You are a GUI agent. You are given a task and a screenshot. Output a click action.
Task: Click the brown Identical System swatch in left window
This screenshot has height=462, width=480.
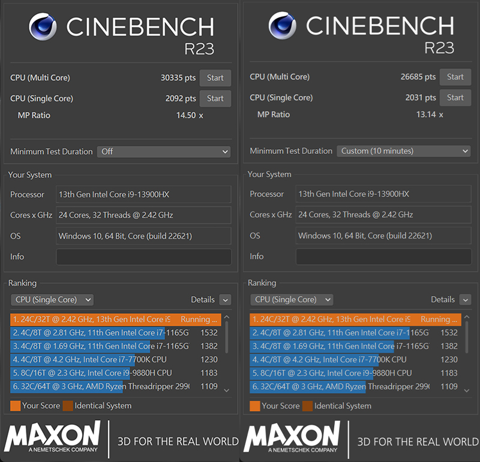(68, 406)
